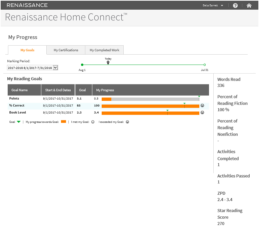Click the Start & End Dates column header
The image size is (259, 250).
[58, 90]
